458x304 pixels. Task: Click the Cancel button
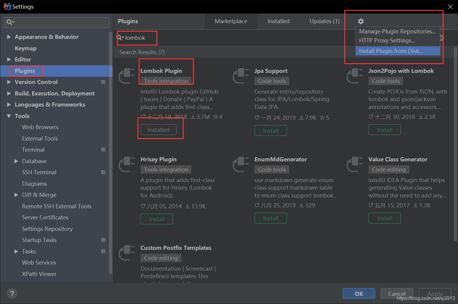[397, 293]
